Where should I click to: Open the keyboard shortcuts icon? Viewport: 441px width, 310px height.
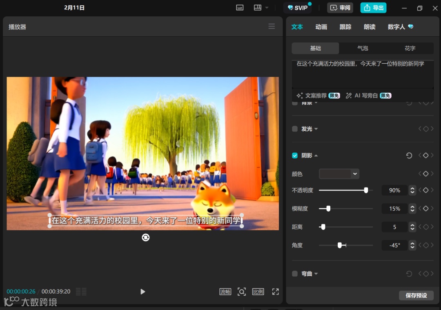pyautogui.click(x=240, y=8)
